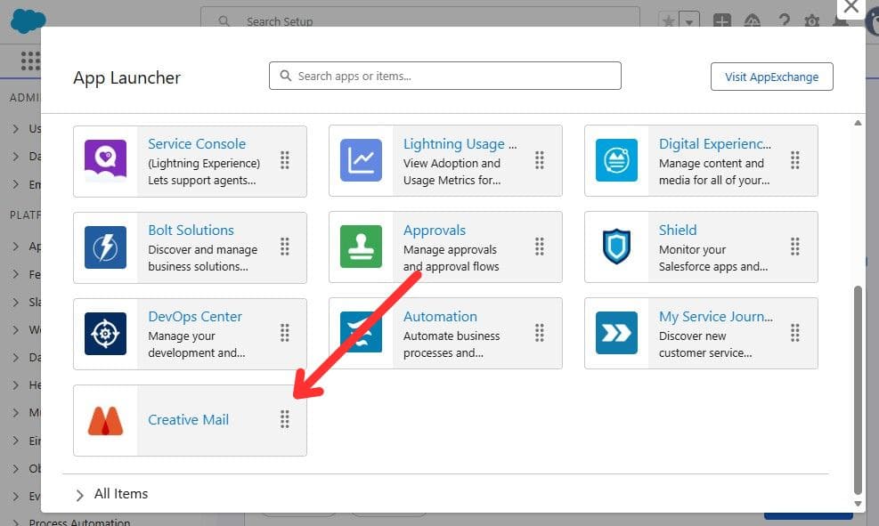The image size is (879, 526).
Task: Open the DevOps Center link
Action: point(195,317)
